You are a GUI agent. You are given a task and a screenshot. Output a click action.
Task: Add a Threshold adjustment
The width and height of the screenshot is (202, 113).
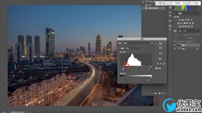point(186,26)
